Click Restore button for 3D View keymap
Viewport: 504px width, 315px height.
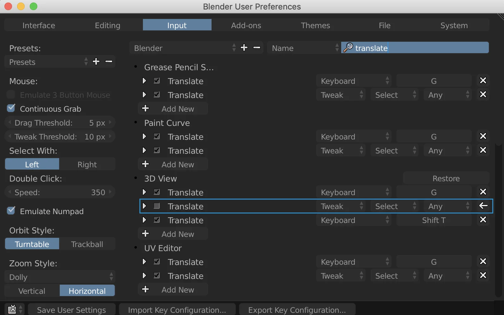click(x=446, y=178)
